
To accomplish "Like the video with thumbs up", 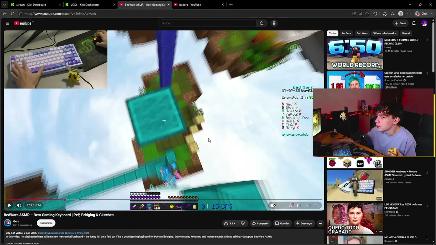I will [230, 224].
